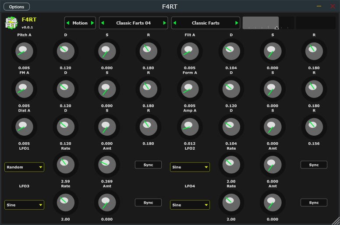
Task: Click the LFO2 Rate knob
Action: click(231, 165)
